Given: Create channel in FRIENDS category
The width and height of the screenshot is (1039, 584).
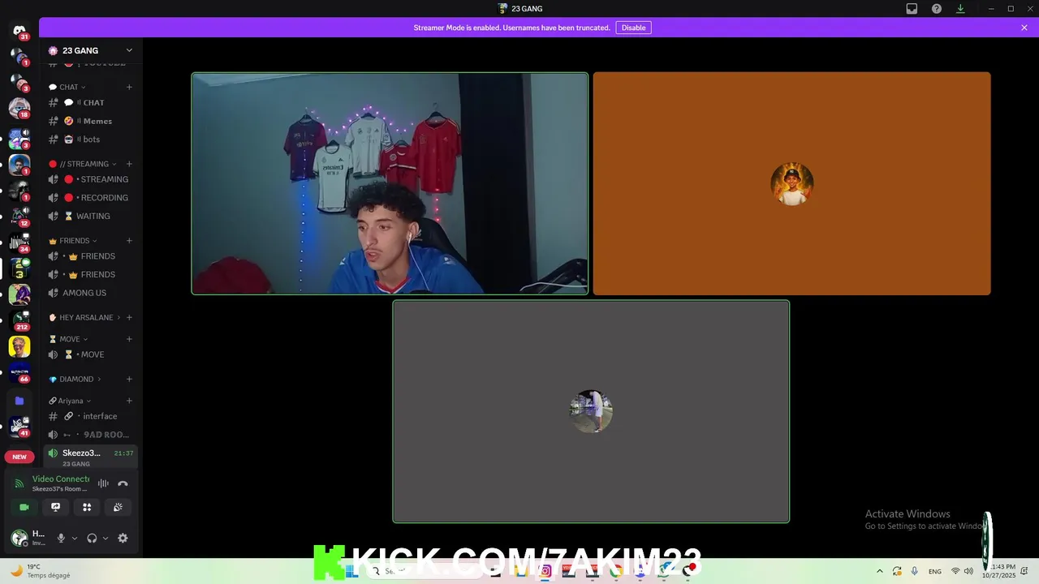Looking at the screenshot, I should [129, 241].
